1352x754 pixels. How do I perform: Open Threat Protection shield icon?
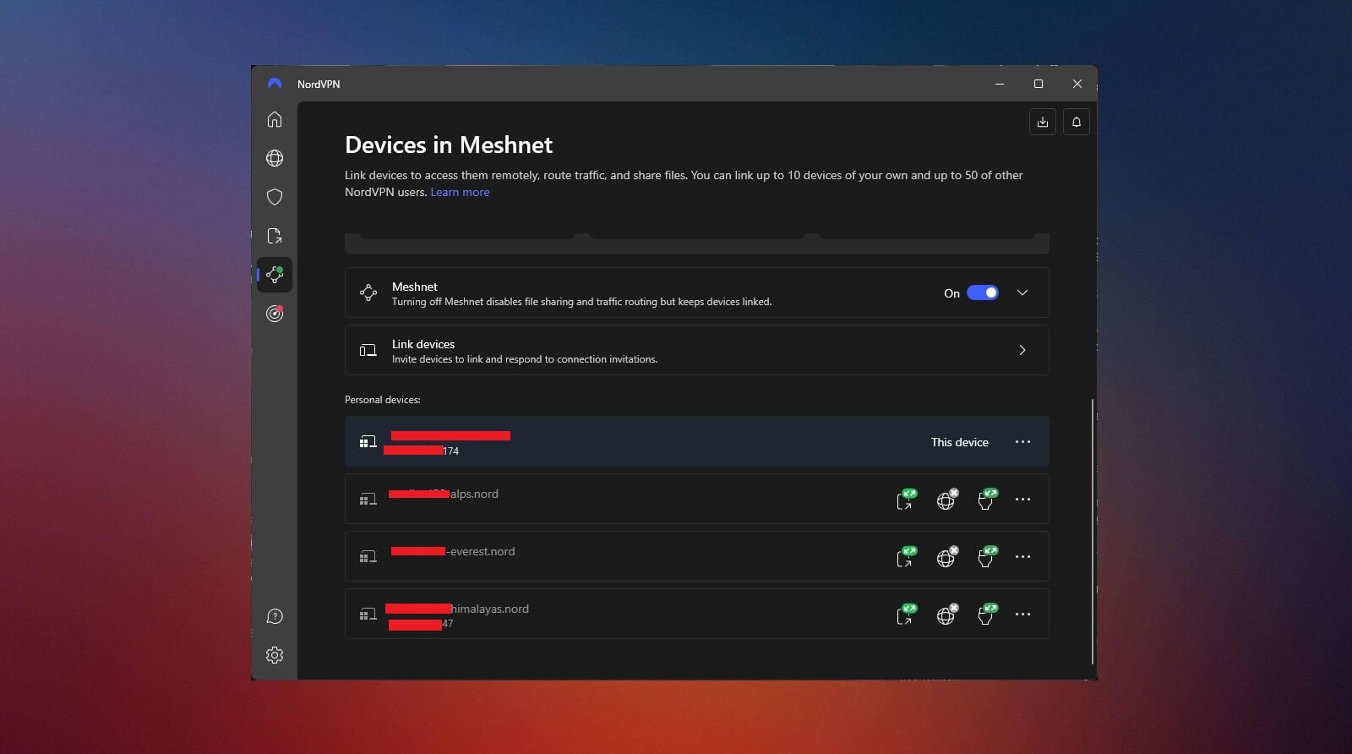coord(275,197)
